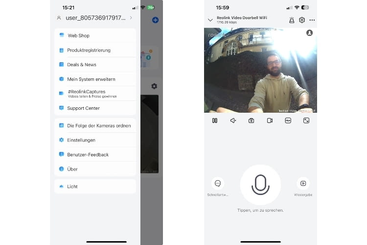Change stream quality icon
The image size is (367, 245).
tap(288, 121)
